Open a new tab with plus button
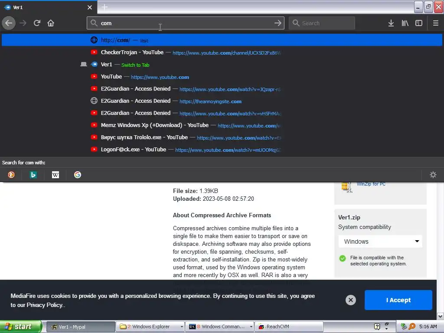Image resolution: width=444 pixels, height=333 pixels. (104, 7)
